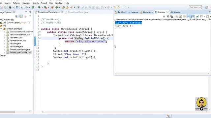211x118 pixels.
Task: Start the Debug launch bug icon
Action: [27, 7]
